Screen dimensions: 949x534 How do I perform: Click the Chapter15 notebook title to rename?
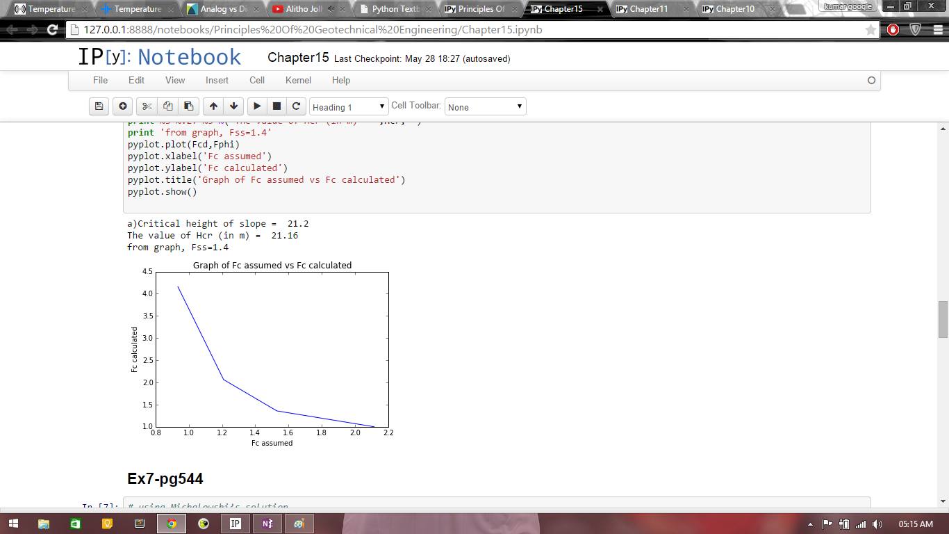pos(298,58)
